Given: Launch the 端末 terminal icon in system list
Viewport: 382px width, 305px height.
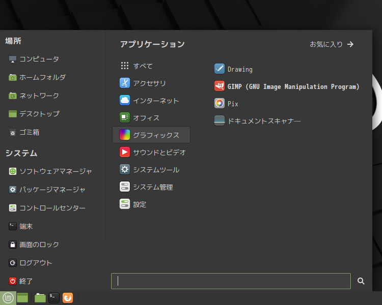Looking at the screenshot, I should click(x=13, y=226).
